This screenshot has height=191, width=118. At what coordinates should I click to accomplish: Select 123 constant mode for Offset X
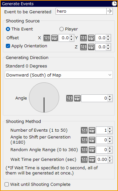tap(47, 38)
